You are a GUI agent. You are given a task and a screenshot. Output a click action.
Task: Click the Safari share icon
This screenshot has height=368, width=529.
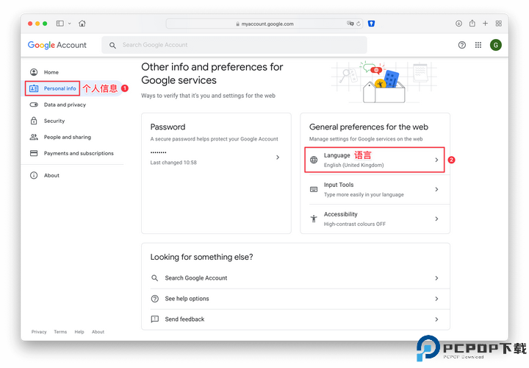click(472, 24)
